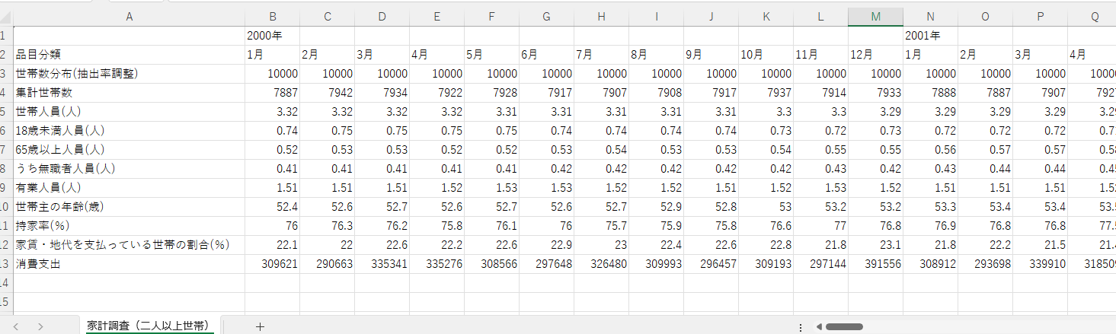Click value 53.2 in column L

(821, 207)
